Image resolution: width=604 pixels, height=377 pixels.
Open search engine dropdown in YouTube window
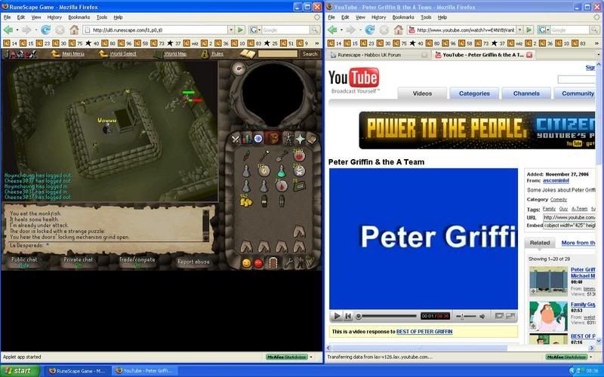point(544,29)
